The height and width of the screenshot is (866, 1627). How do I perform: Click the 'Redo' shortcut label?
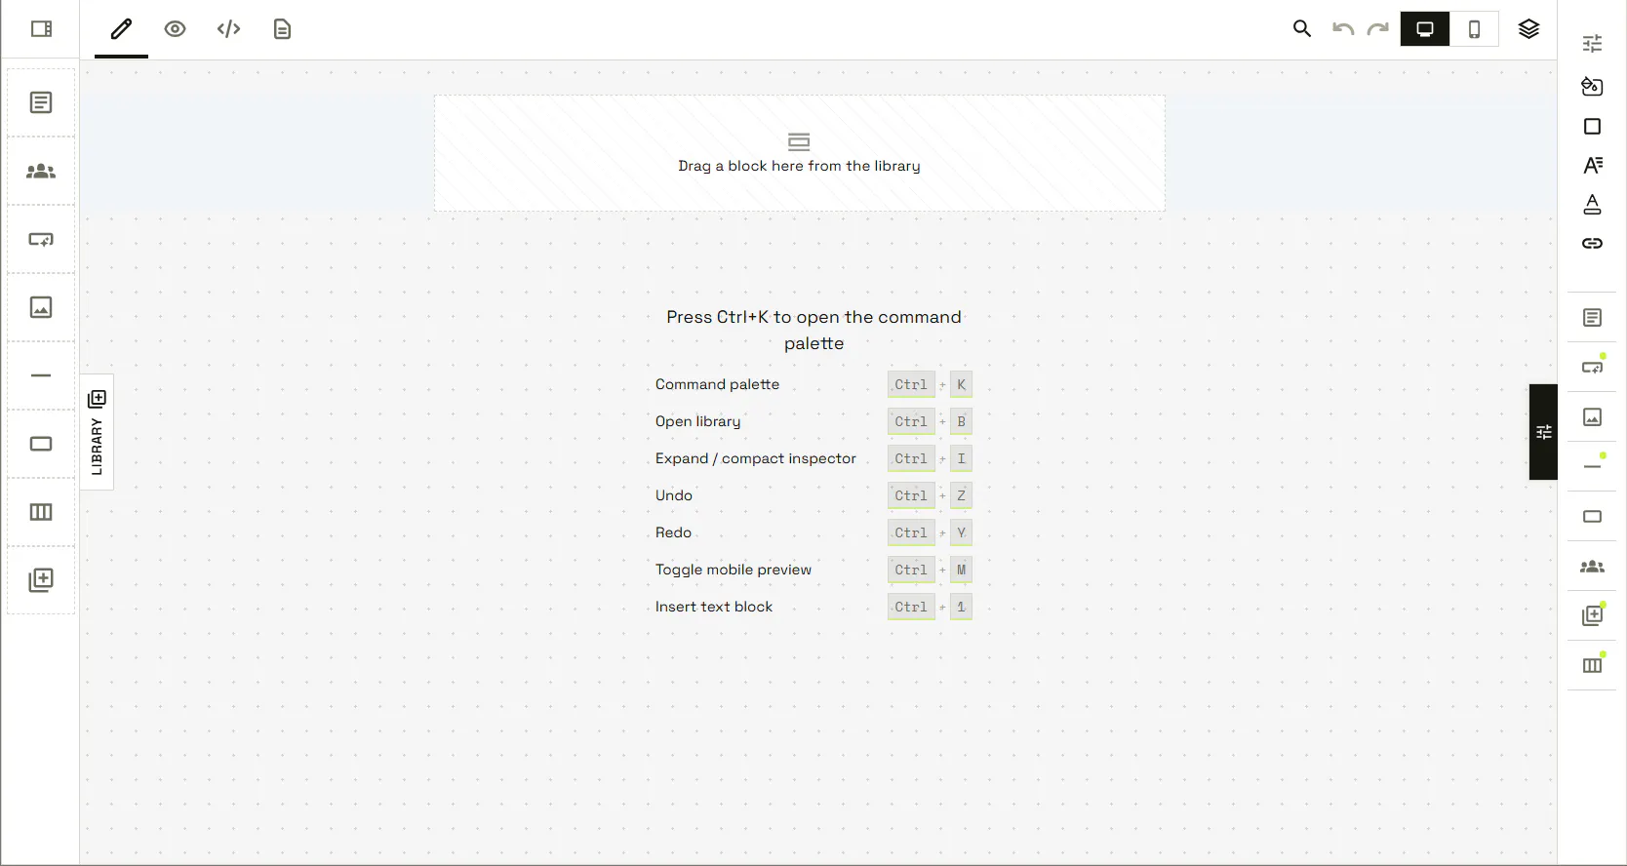pyautogui.click(x=673, y=532)
